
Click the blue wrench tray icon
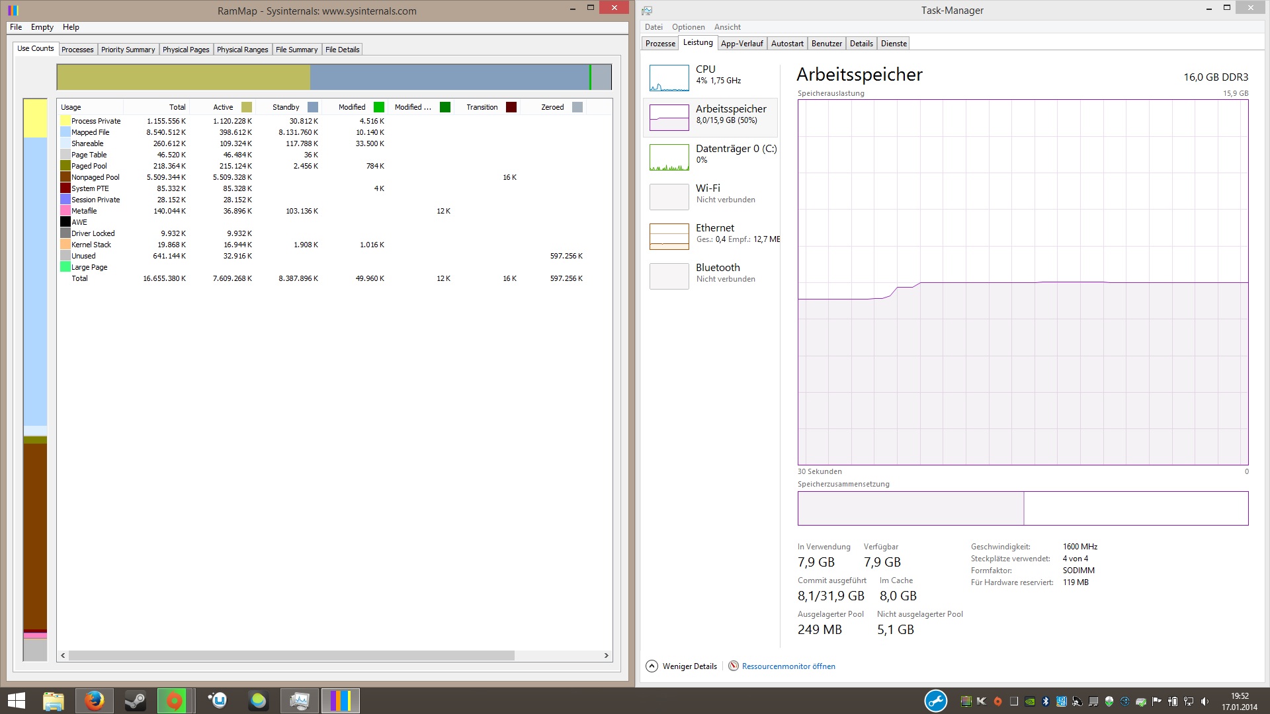point(935,701)
